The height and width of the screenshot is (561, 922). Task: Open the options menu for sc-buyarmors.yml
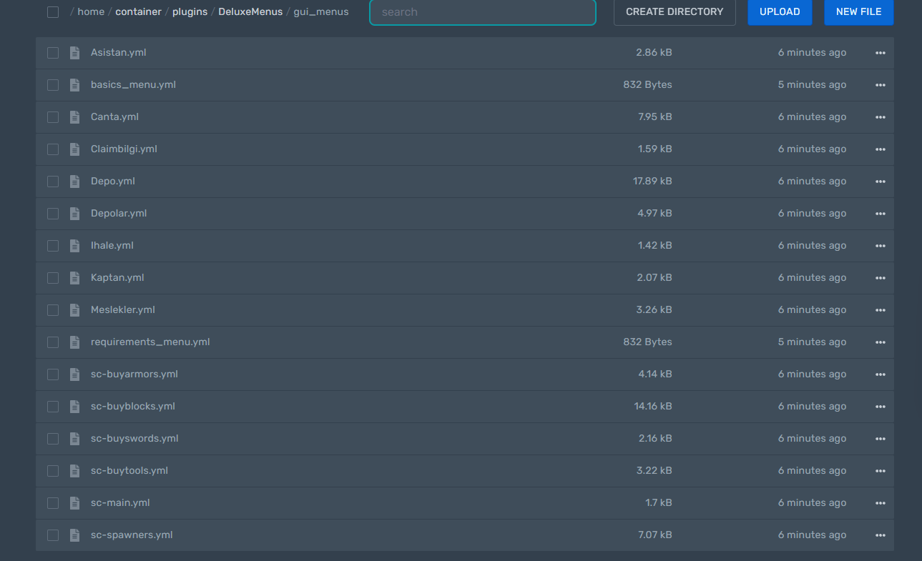tap(880, 374)
